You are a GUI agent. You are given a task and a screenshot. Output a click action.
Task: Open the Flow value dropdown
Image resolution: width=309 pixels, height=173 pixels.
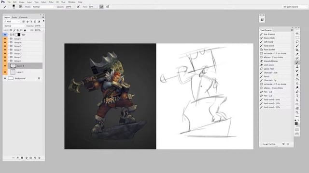pos(97,7)
